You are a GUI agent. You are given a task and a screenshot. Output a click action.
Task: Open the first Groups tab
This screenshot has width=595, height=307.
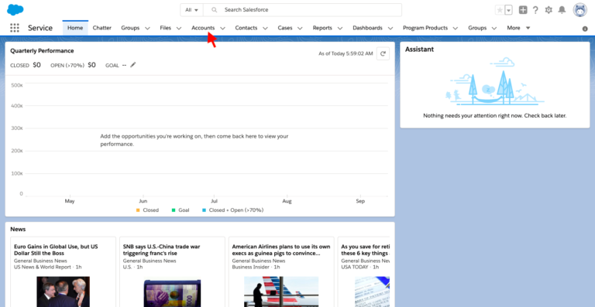[130, 28]
